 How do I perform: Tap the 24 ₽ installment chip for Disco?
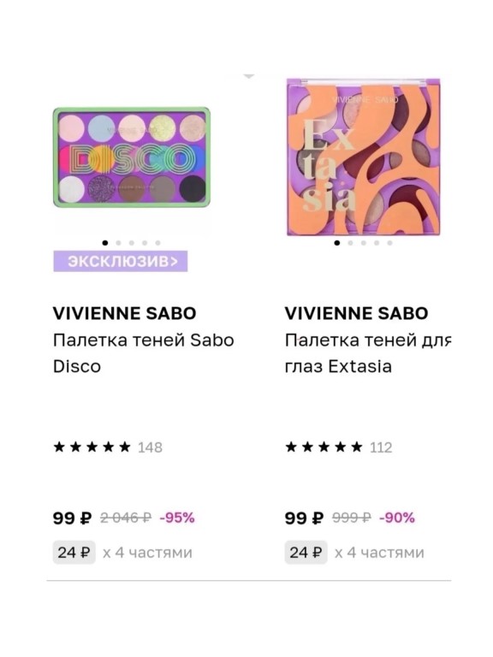[74, 553]
